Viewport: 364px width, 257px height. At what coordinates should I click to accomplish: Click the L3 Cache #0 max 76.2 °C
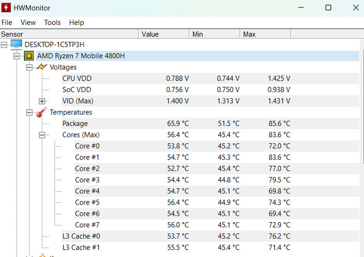pyautogui.click(x=279, y=236)
